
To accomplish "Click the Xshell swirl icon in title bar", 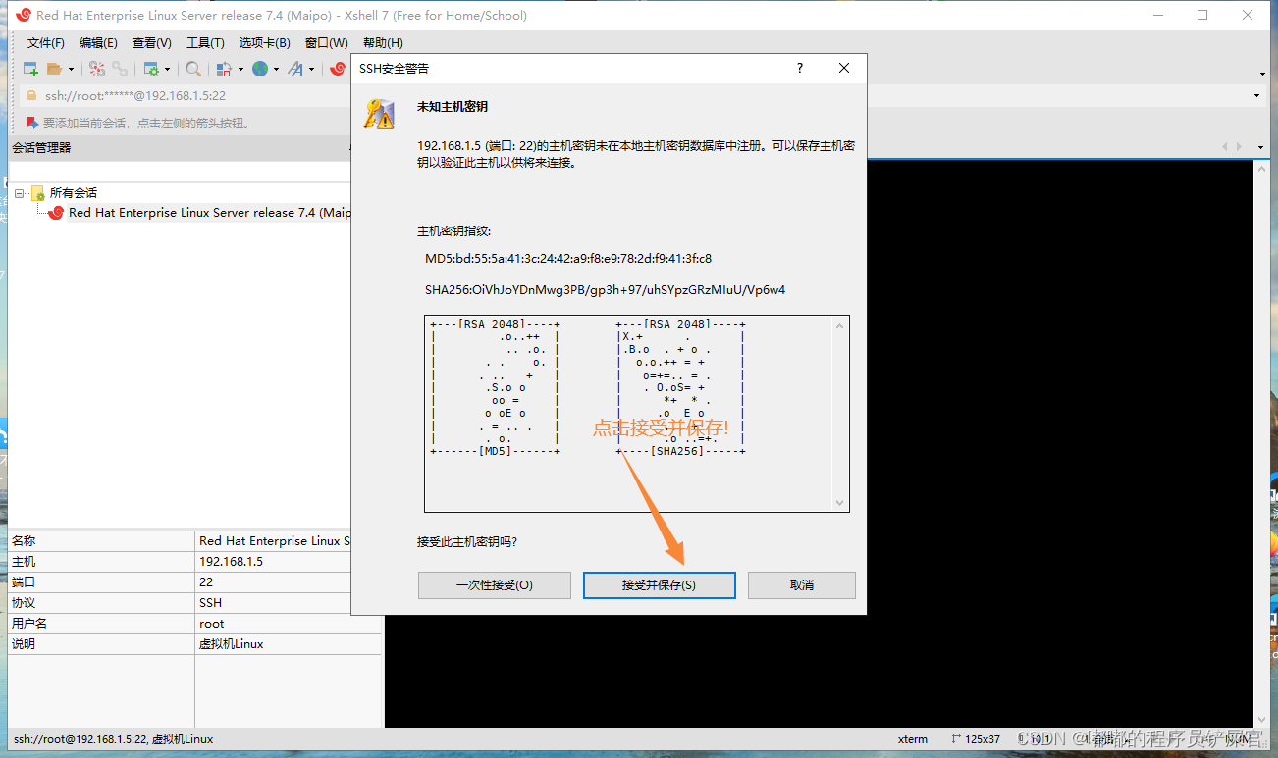I will pos(24,15).
